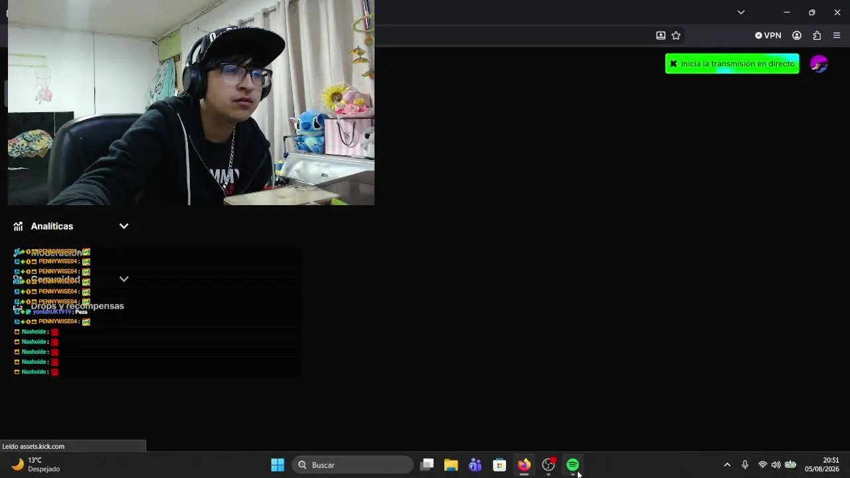Open the browser hamburger application menu
The height and width of the screenshot is (478, 850).
pos(837,35)
